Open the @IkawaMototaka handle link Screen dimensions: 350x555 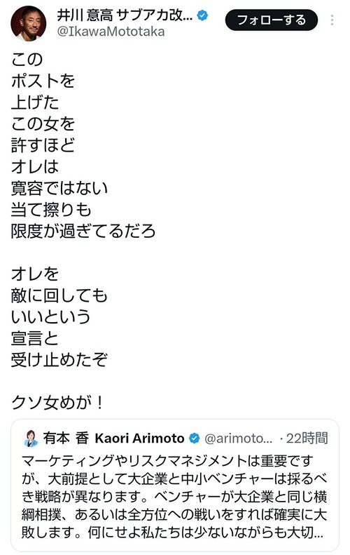[x=111, y=32]
